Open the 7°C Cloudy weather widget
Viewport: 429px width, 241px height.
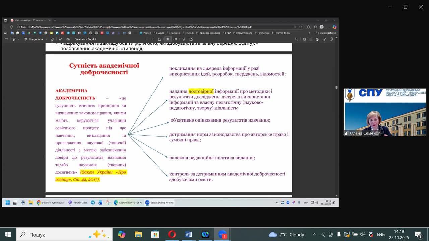coord(287,234)
